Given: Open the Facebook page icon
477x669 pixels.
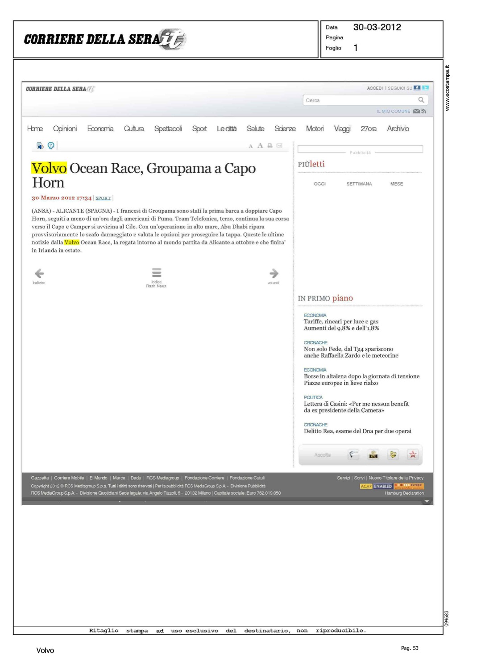Looking at the screenshot, I should coord(417,88).
